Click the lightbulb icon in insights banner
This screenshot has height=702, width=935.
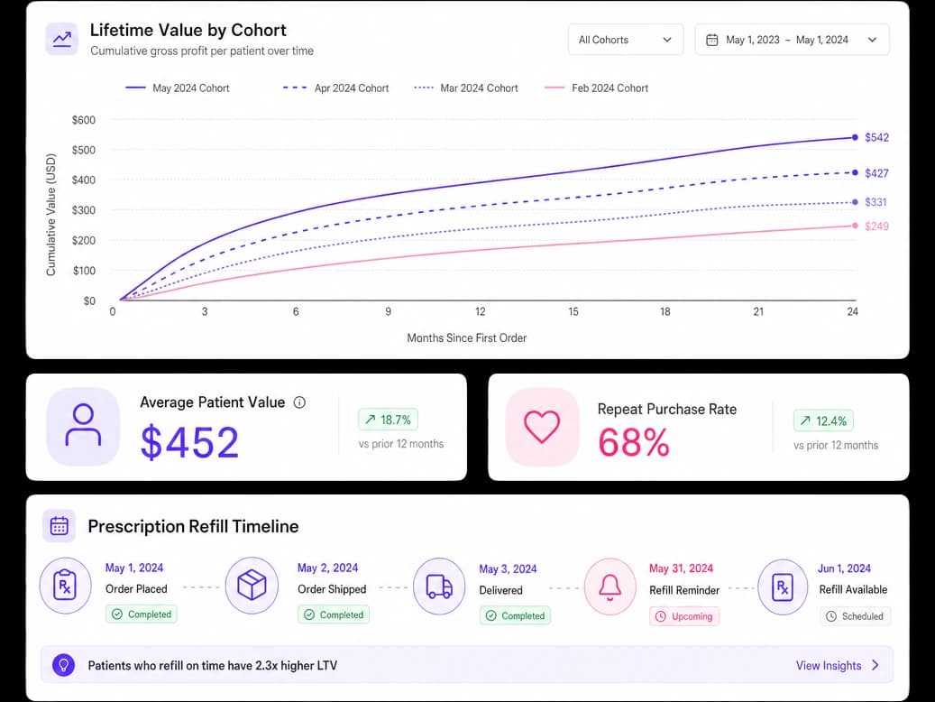pos(63,665)
